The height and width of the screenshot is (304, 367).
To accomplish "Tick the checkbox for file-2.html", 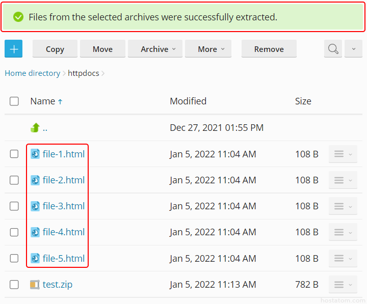I will coord(14,180).
